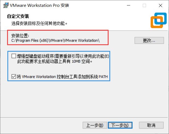
Task: Click the VMware installer icon in title bar
Action: [x=6, y=5]
